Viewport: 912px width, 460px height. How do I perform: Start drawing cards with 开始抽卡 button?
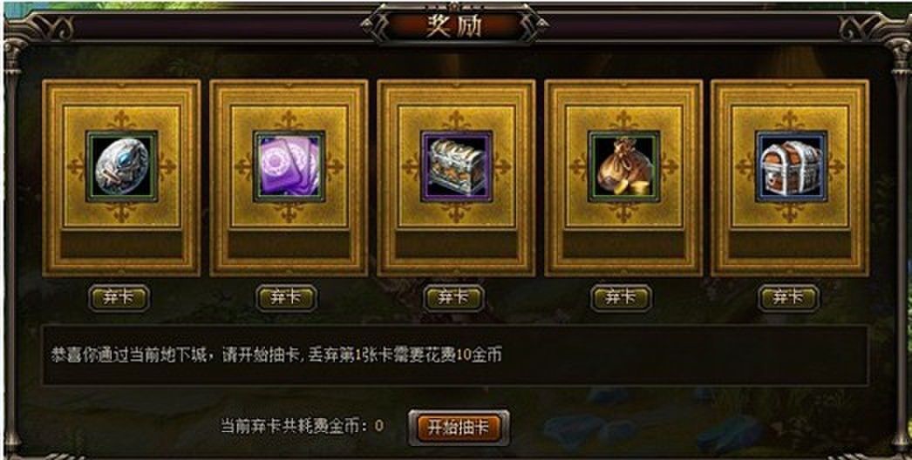pos(459,428)
